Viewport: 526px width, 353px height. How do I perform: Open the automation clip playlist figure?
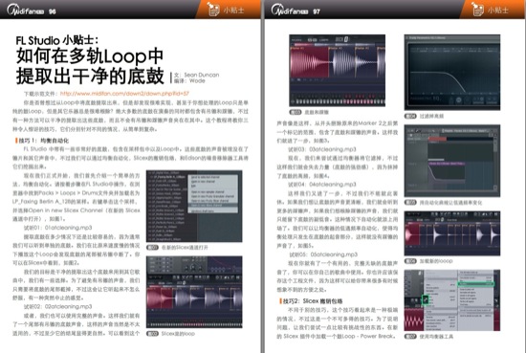tap(452, 161)
